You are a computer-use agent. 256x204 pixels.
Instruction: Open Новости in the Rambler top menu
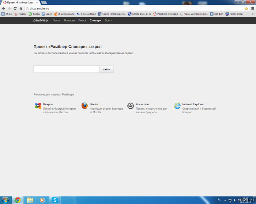[x=69, y=20]
